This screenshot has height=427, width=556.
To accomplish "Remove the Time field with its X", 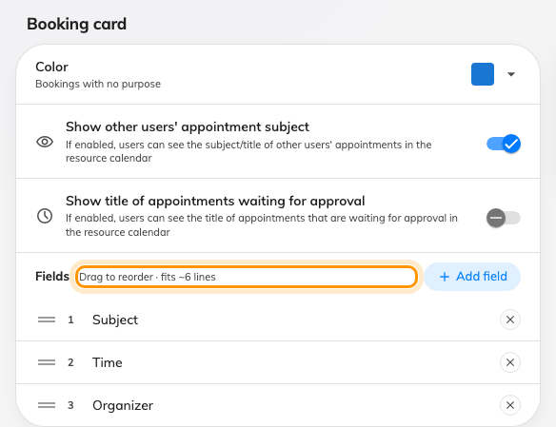I will point(510,362).
